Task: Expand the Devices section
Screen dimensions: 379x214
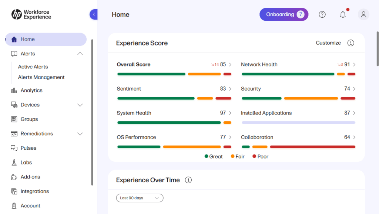Action: (x=80, y=105)
